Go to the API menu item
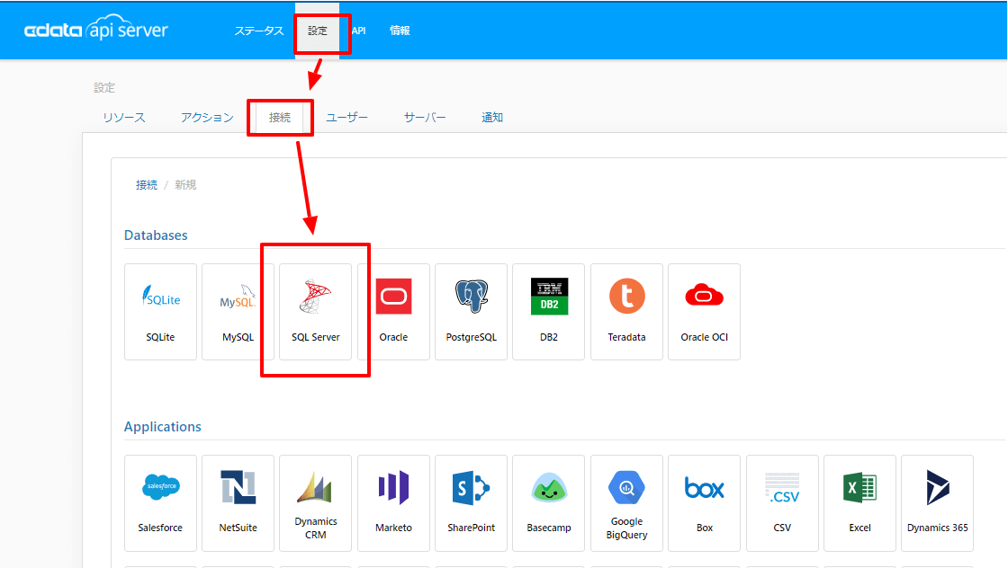This screenshot has width=1008, height=568. pos(359,31)
